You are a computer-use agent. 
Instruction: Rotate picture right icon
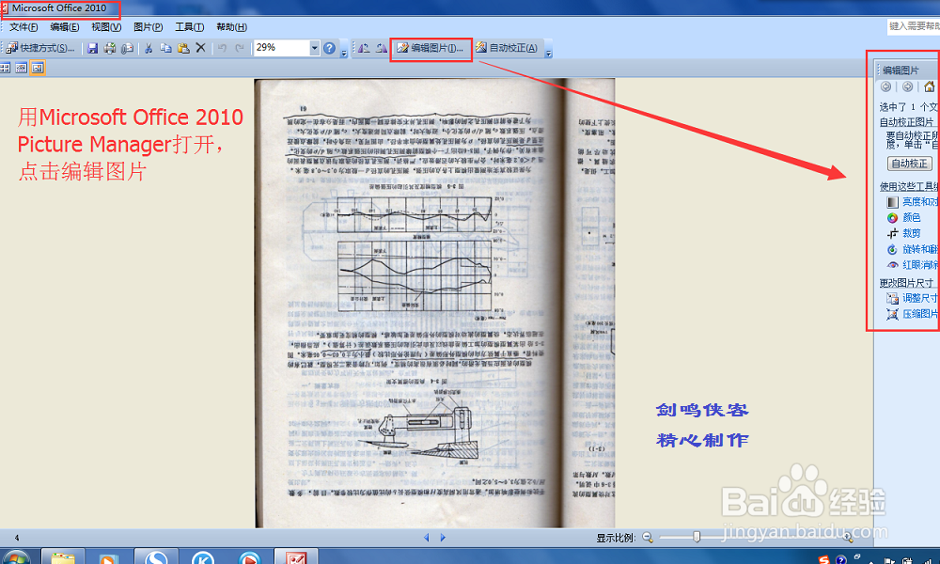[382, 48]
